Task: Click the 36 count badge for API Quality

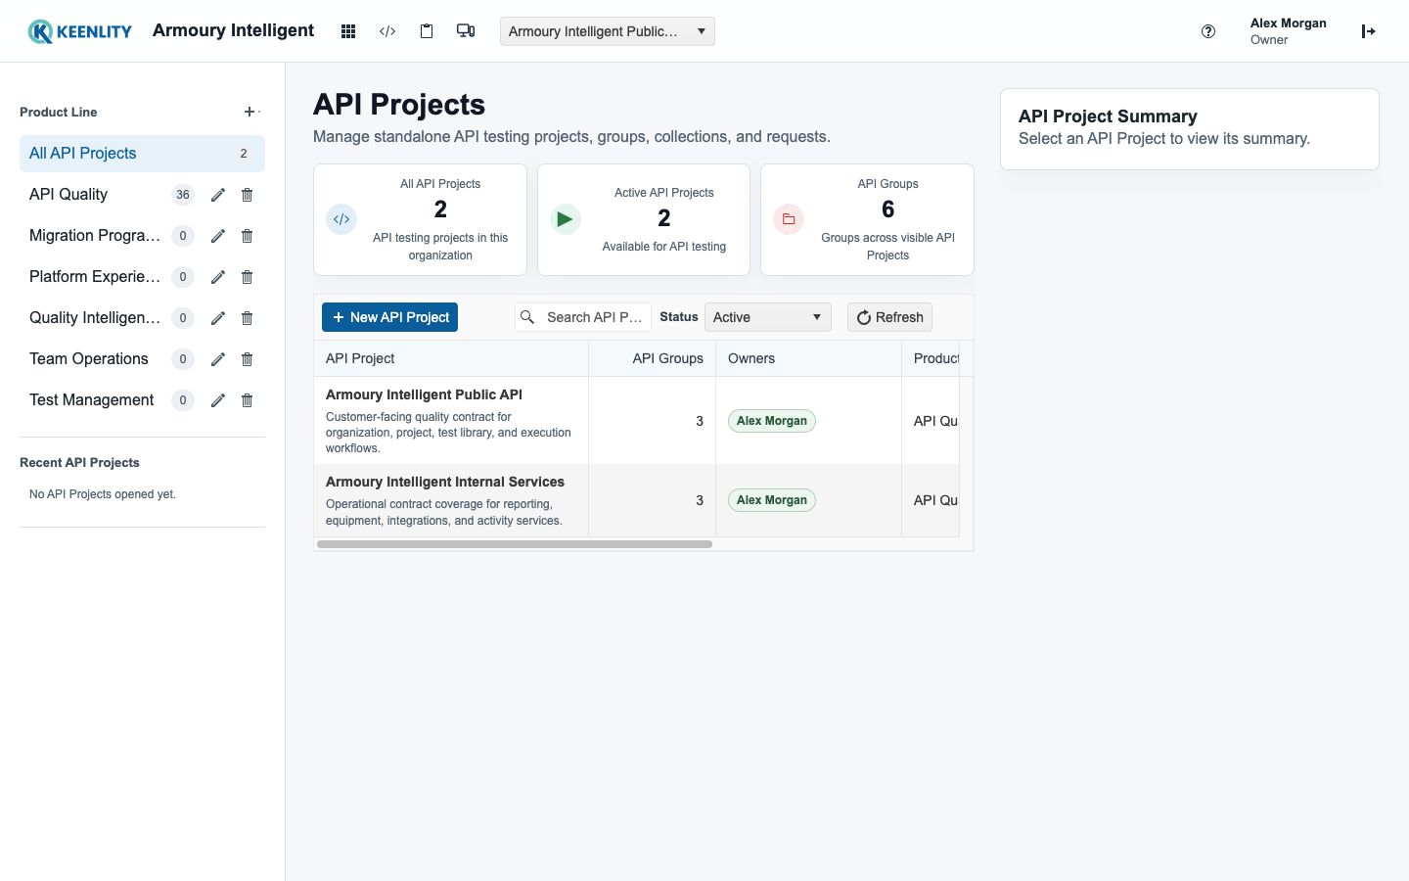Action: pyautogui.click(x=183, y=195)
